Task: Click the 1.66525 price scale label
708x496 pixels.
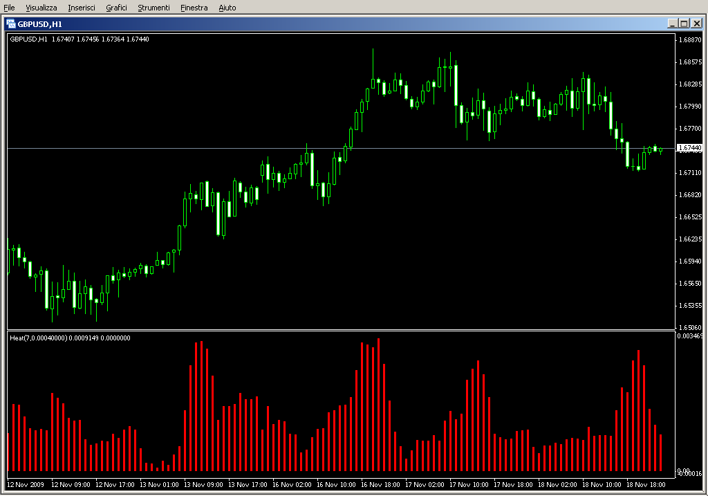Action: (690, 217)
